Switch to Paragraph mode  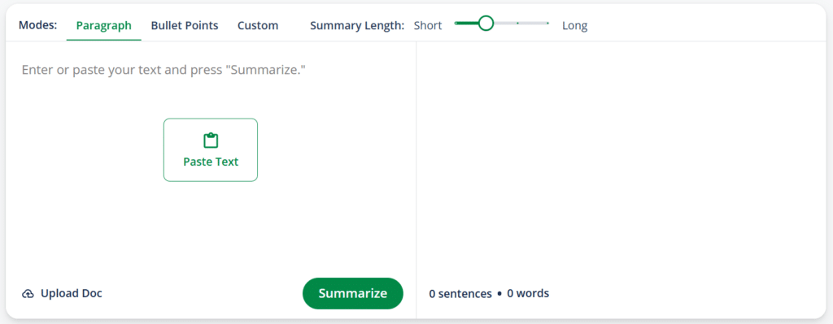[103, 25]
